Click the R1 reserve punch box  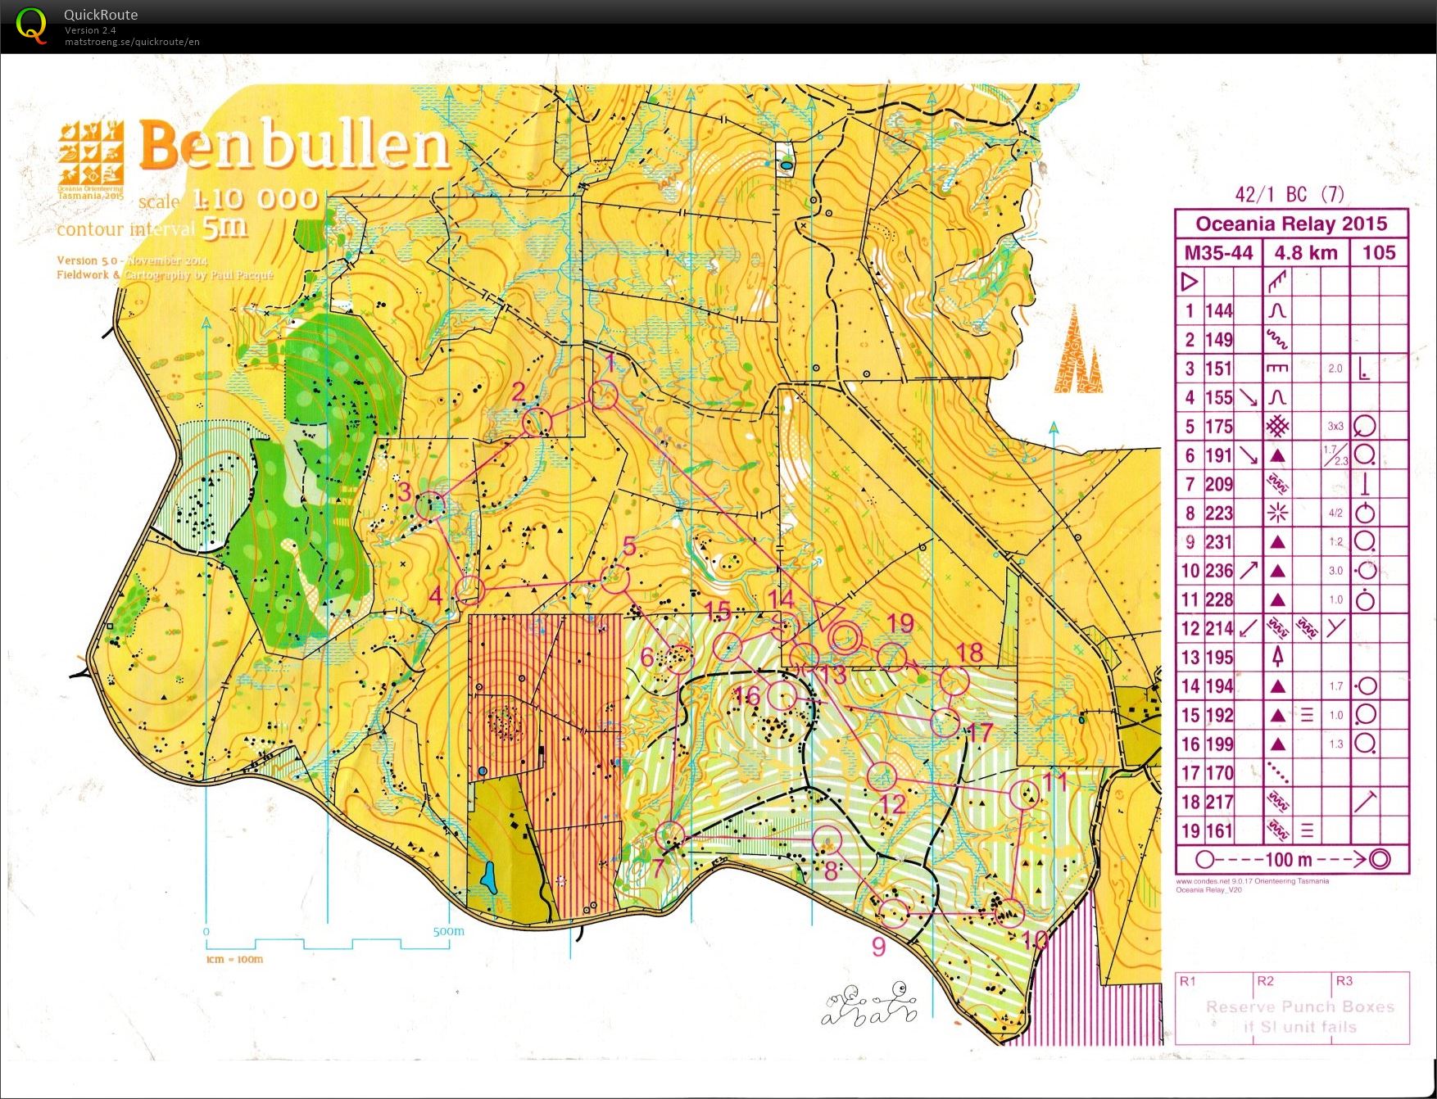[x=1214, y=1007]
